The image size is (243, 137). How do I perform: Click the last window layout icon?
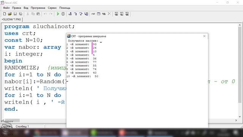click(127, 14)
